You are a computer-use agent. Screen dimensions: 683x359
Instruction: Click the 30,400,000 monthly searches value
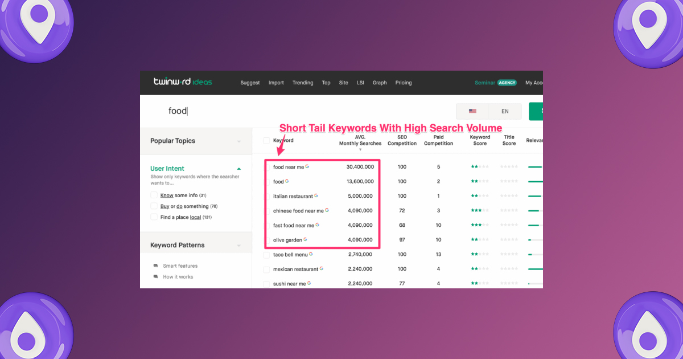coord(360,167)
